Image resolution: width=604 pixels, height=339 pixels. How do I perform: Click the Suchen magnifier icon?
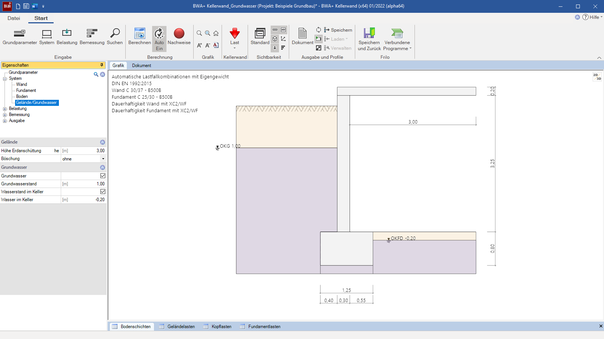[x=115, y=37]
